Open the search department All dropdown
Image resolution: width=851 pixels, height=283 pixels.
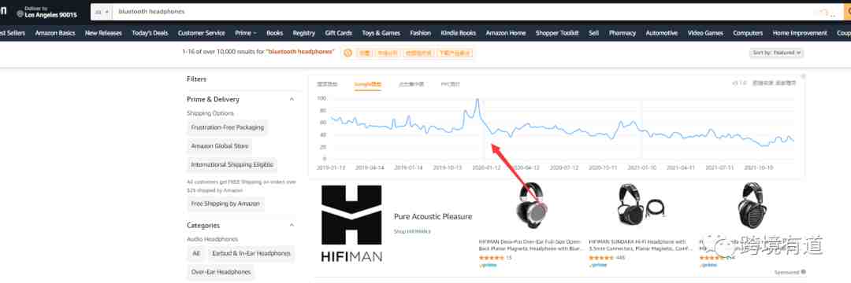pos(102,12)
